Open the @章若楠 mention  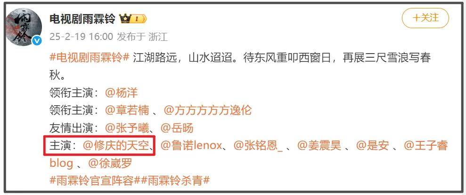click(127, 110)
